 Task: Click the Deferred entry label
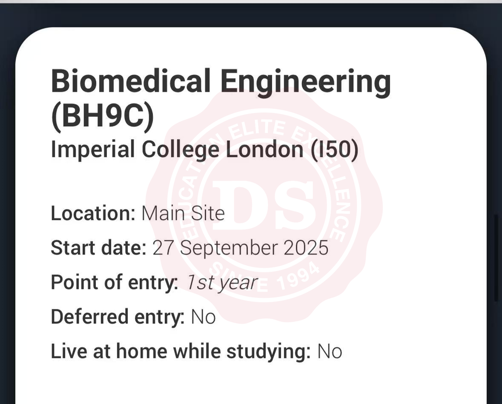click(x=117, y=316)
